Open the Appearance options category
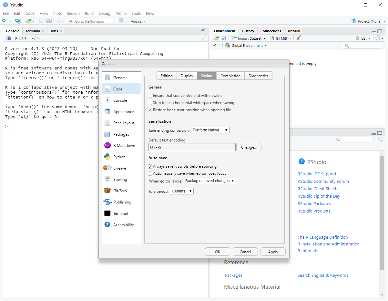The height and width of the screenshot is (301, 388). pyautogui.click(x=121, y=112)
